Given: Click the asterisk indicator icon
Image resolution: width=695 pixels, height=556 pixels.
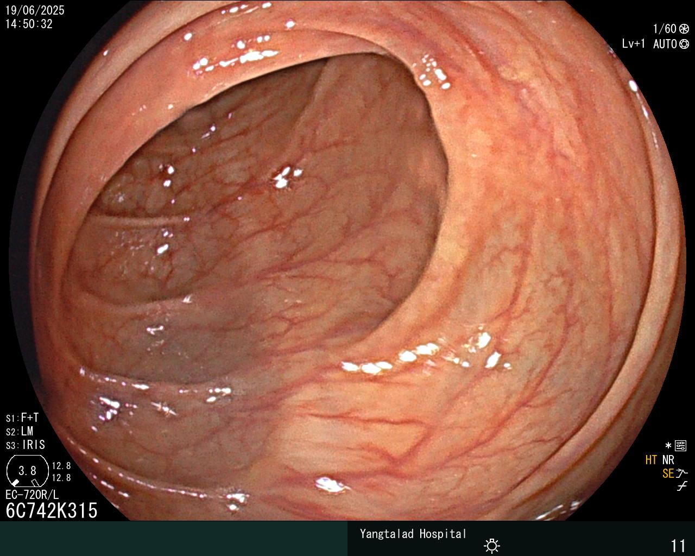Looking at the screenshot, I should (668, 446).
